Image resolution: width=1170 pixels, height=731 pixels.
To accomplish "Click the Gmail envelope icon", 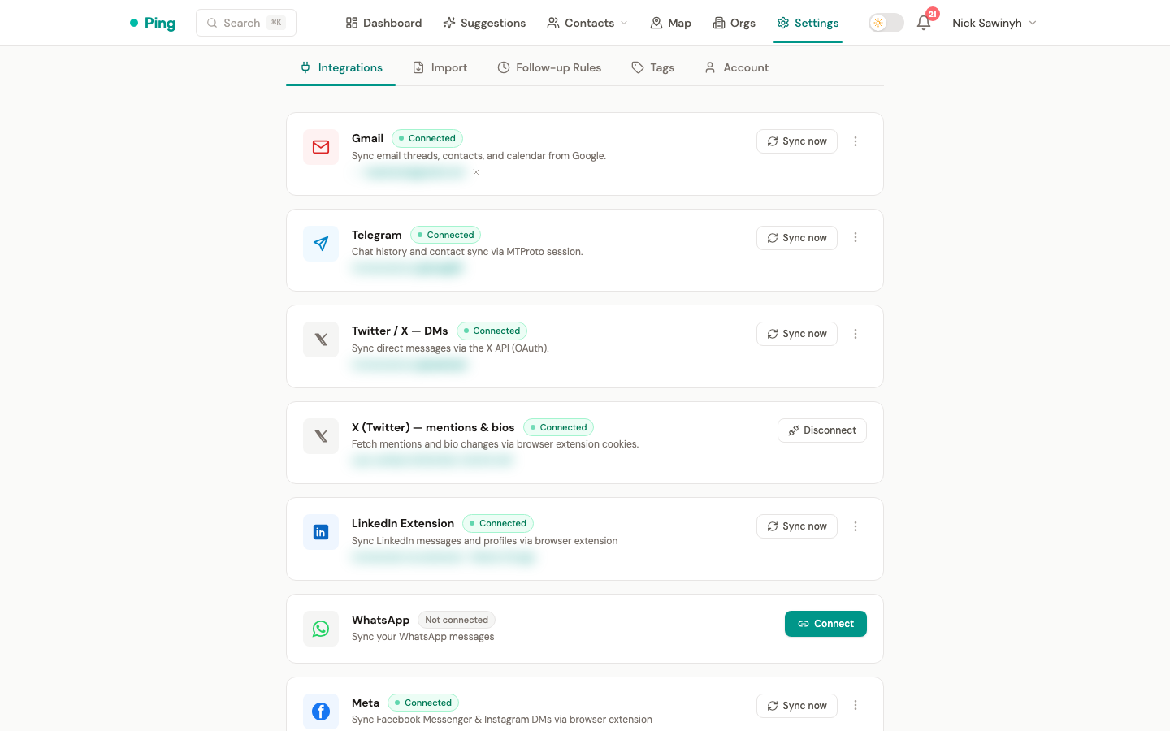I will [x=321, y=147].
